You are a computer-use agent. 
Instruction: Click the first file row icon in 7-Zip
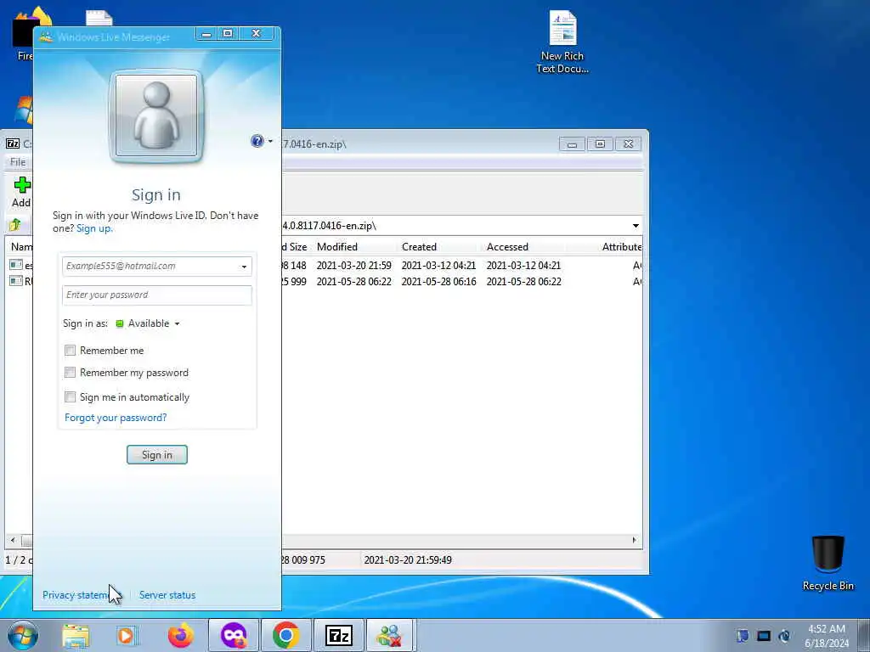16,265
